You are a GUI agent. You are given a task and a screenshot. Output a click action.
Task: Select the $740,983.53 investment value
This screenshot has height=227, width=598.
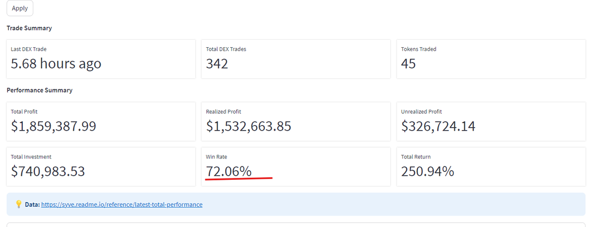[x=48, y=171]
